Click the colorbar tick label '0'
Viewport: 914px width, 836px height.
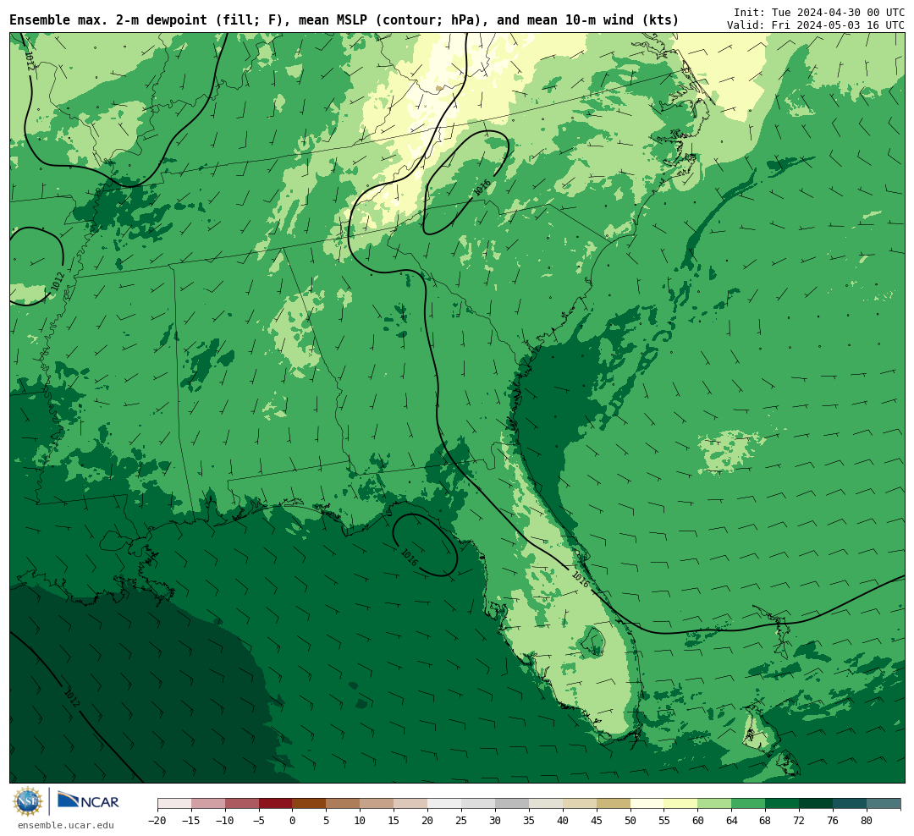pos(293,821)
